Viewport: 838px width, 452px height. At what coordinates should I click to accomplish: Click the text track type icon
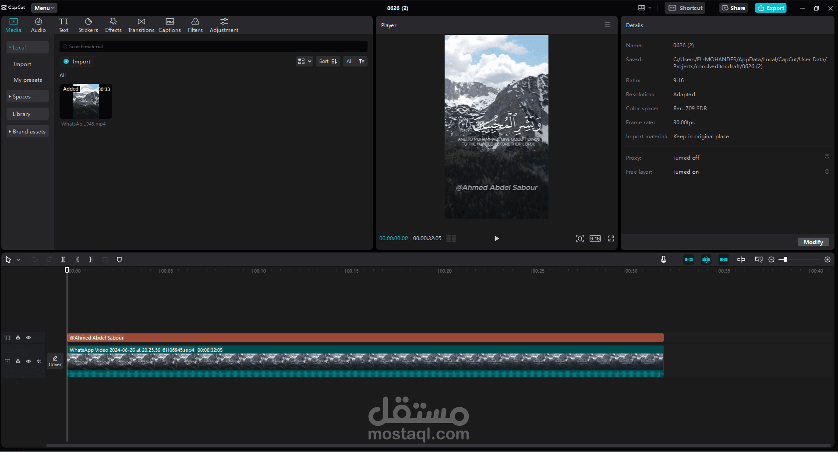(x=7, y=338)
